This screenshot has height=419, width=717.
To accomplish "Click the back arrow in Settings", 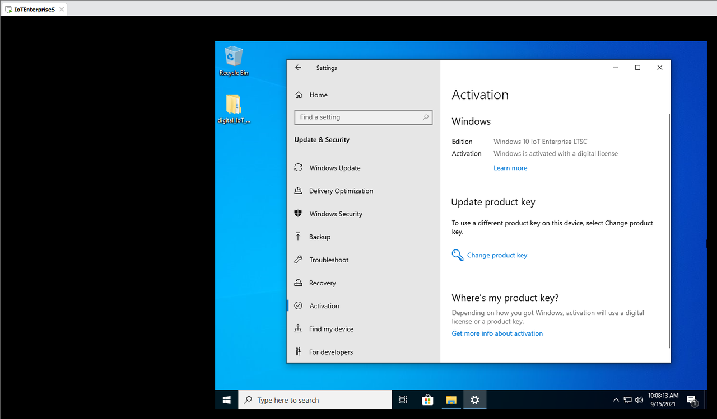I will click(298, 68).
